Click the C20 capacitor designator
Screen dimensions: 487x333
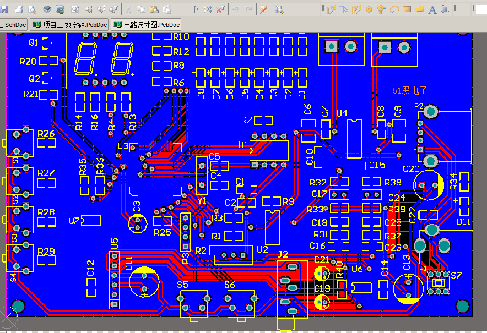click(411, 169)
